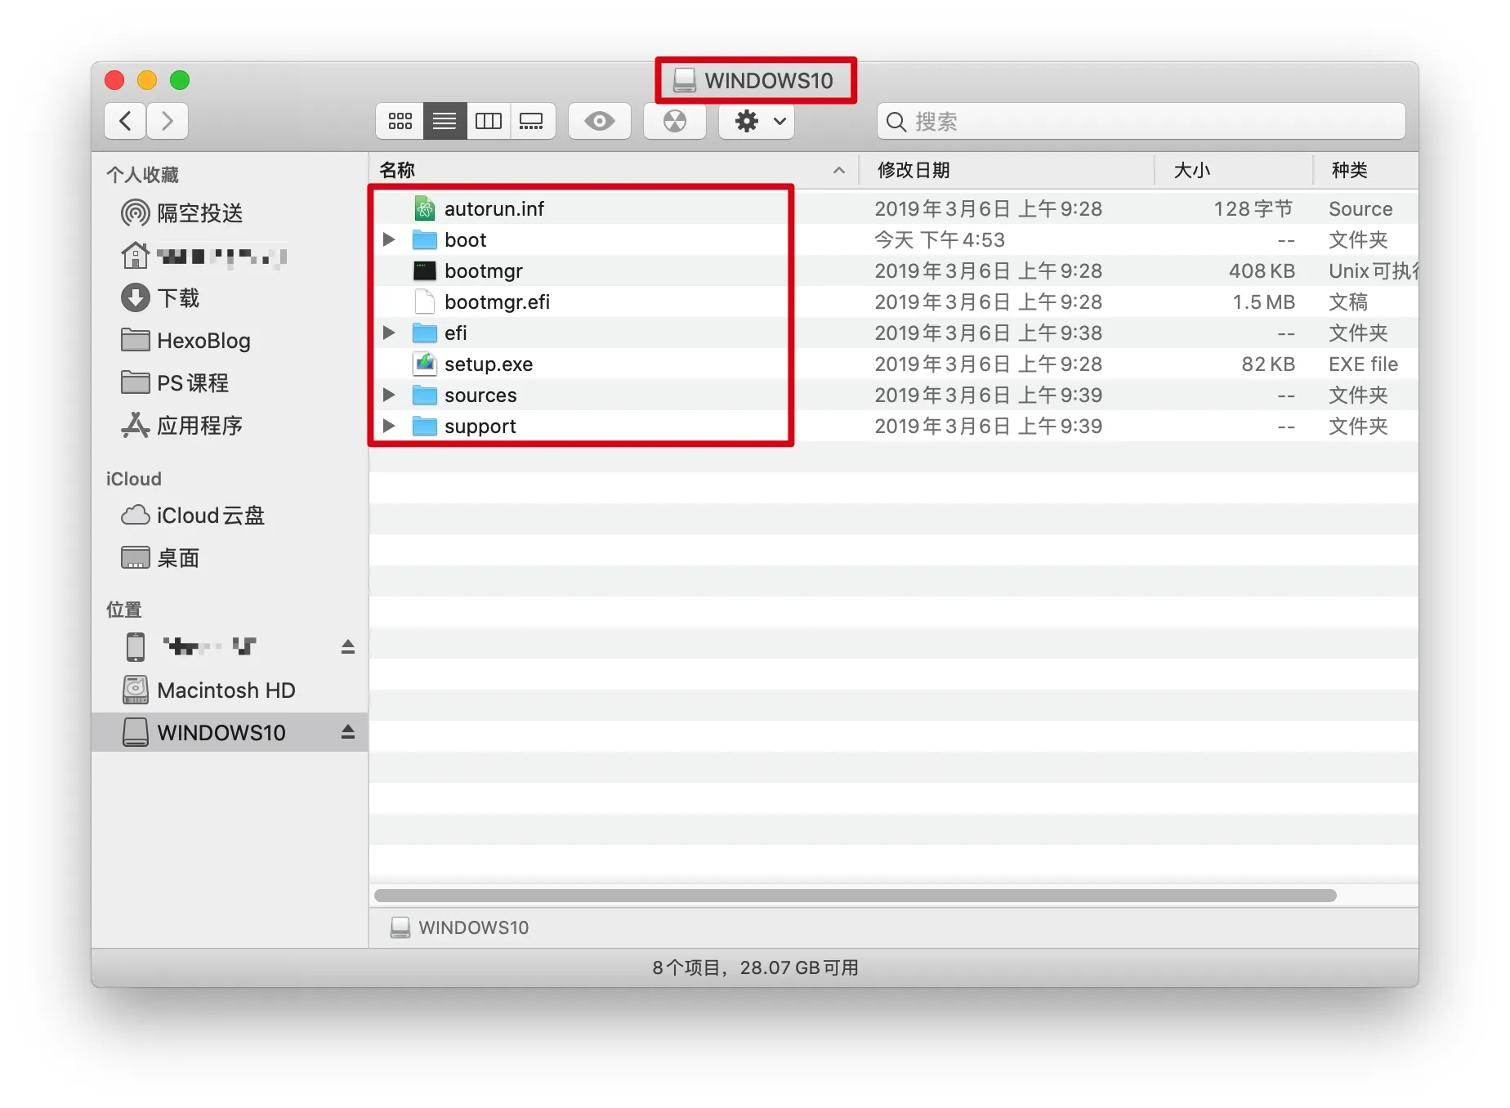1510x1108 pixels.
Task: Click the support folder name
Action: tap(480, 426)
